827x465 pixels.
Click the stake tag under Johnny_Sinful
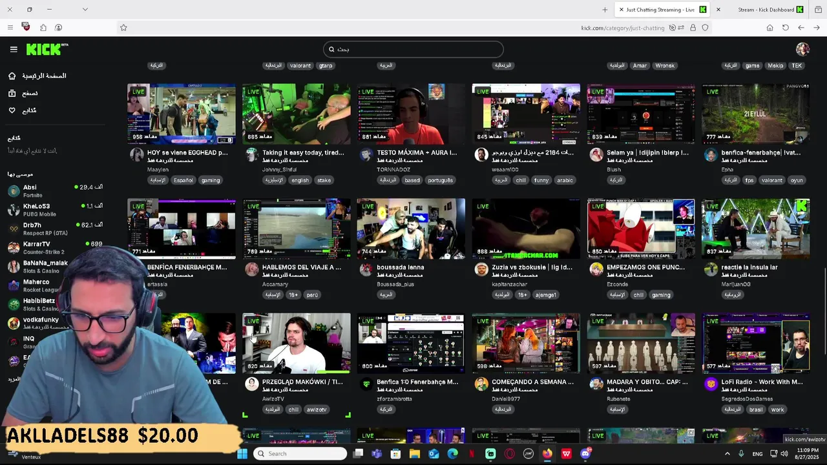pyautogui.click(x=324, y=180)
